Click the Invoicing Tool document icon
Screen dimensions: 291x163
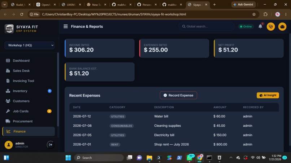(x=8, y=81)
